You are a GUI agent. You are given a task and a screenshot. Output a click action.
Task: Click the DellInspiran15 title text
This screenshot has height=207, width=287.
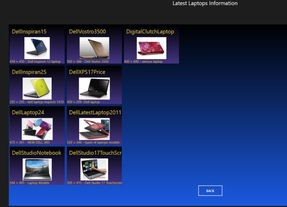pyautogui.click(x=29, y=31)
